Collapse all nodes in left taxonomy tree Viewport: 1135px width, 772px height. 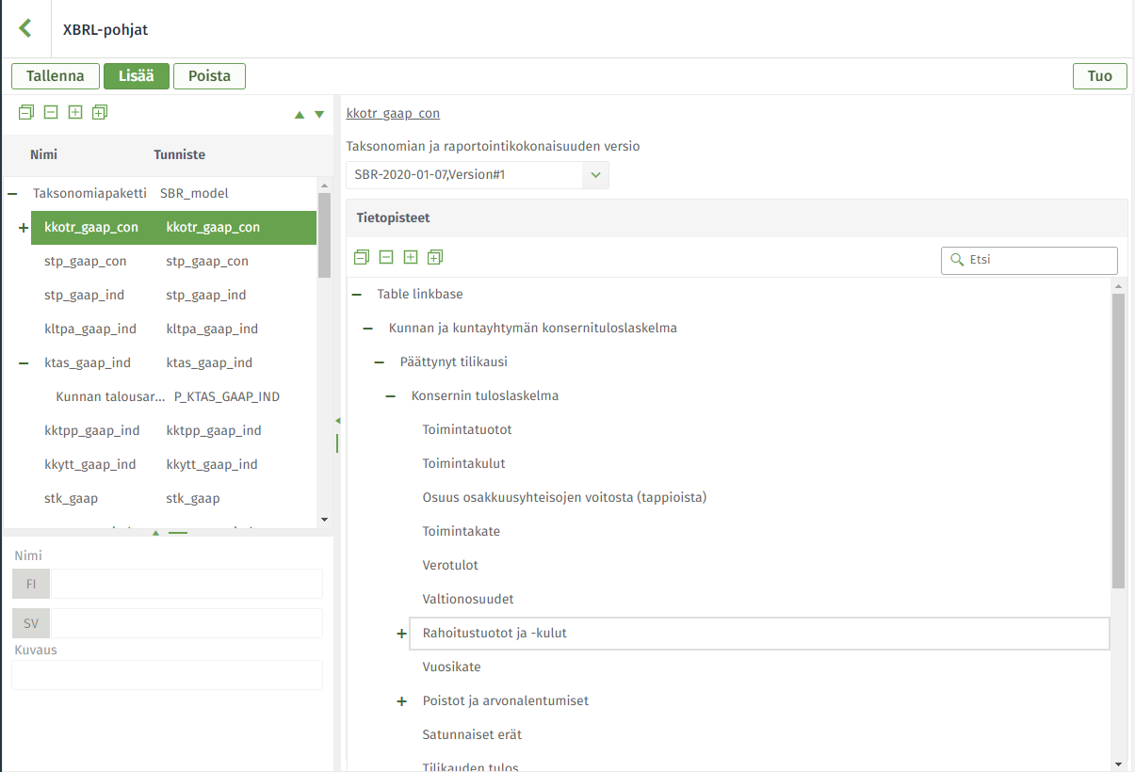click(26, 112)
